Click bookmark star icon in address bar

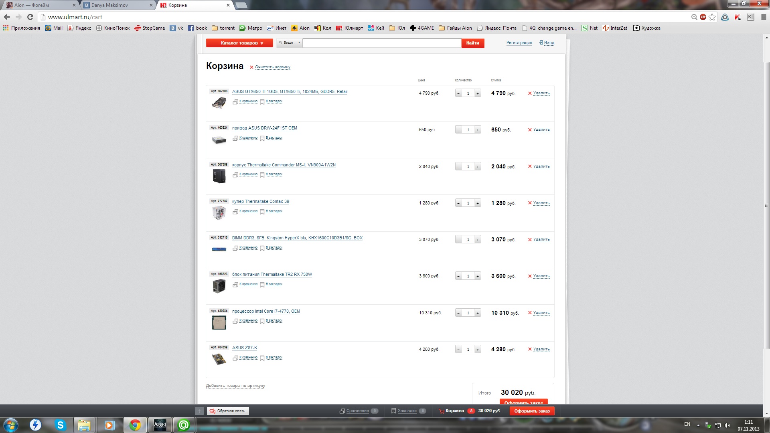[712, 17]
